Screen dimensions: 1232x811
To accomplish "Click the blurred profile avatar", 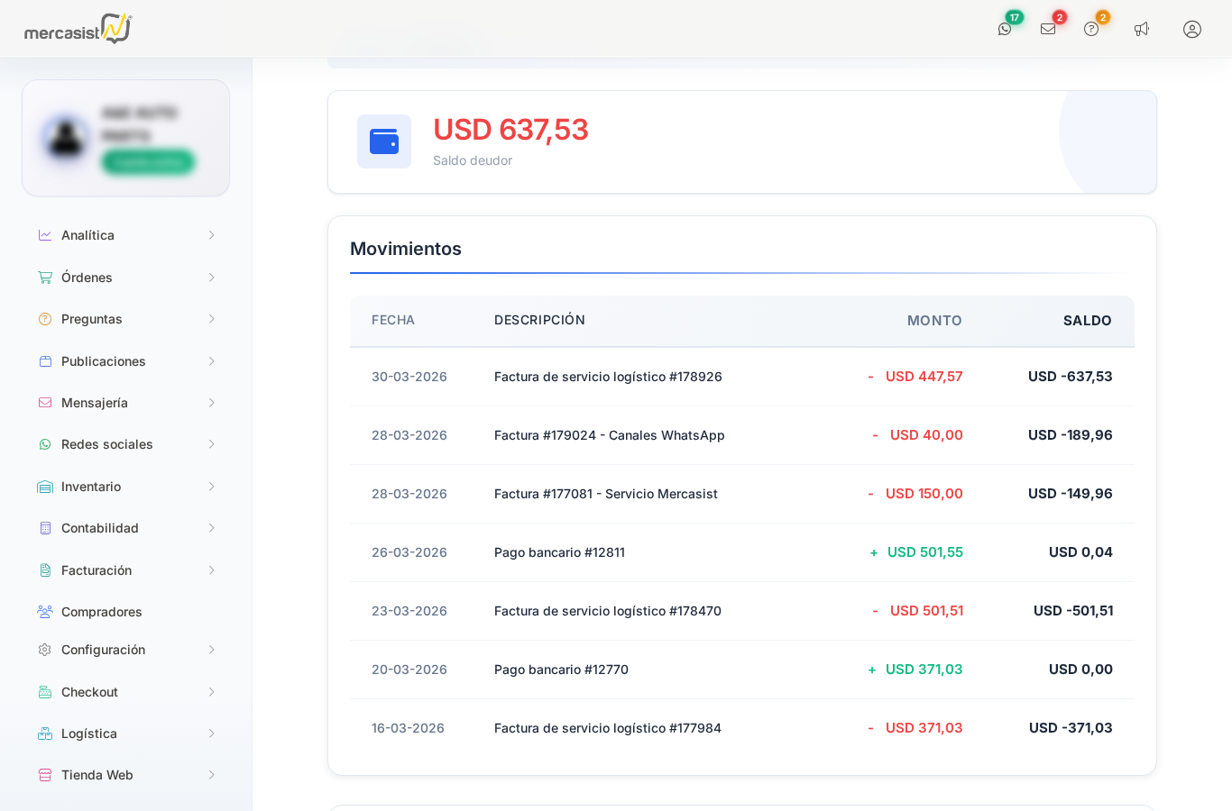I will pos(66,138).
